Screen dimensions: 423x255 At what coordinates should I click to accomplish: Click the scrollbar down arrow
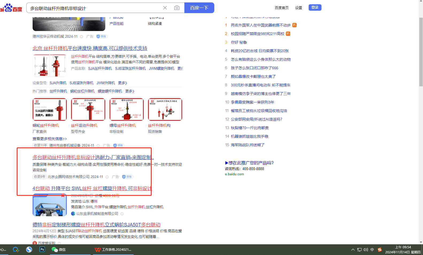click(421, 242)
